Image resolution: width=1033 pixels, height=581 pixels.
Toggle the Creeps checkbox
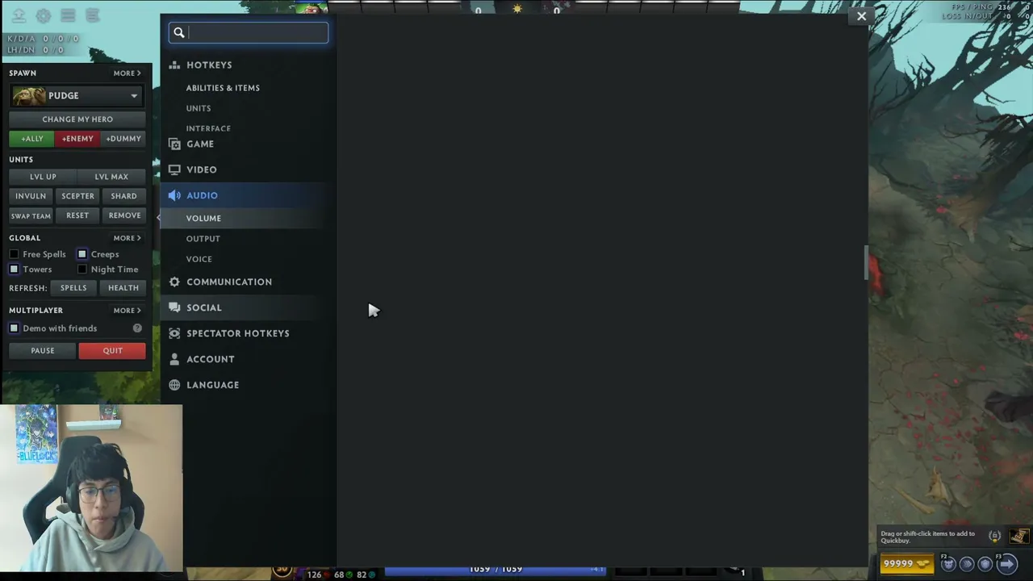(82, 254)
